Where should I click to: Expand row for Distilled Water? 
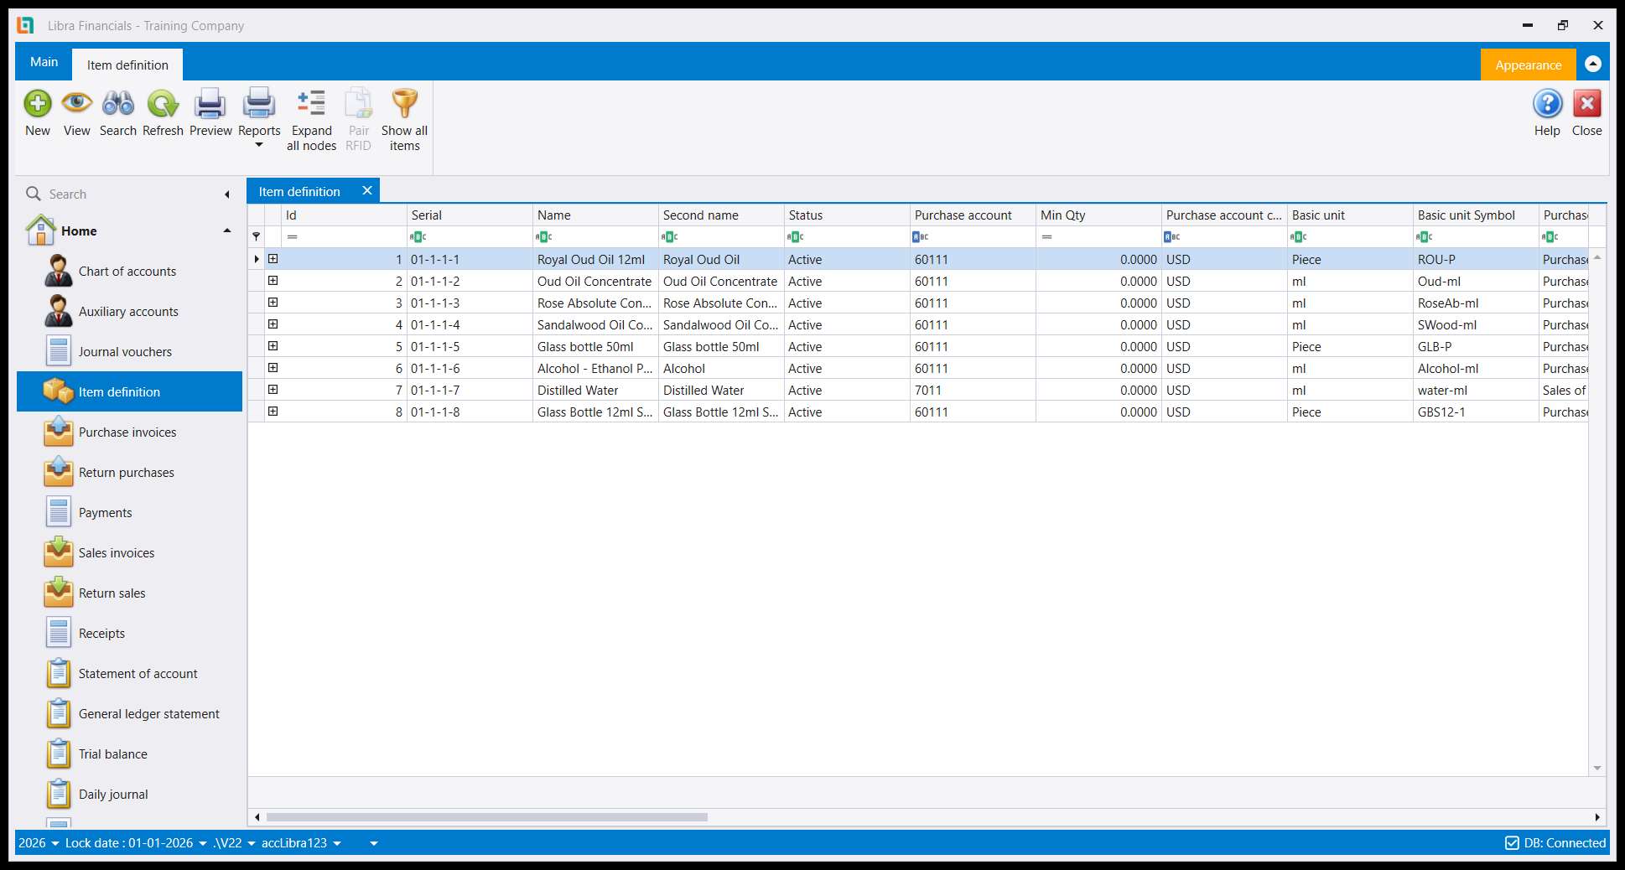coord(273,390)
